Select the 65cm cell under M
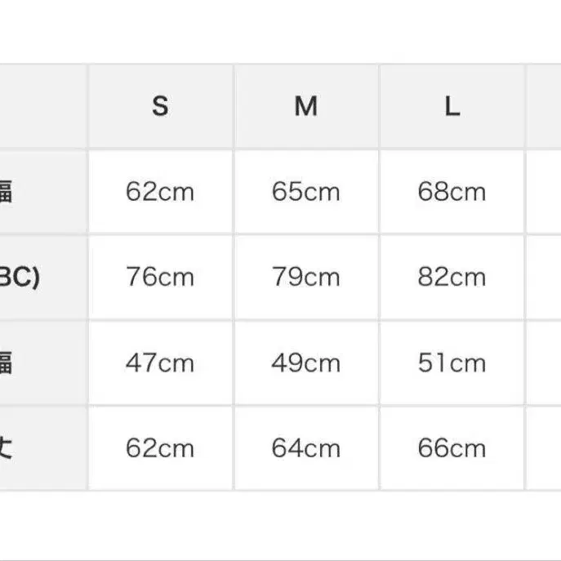 tap(305, 192)
